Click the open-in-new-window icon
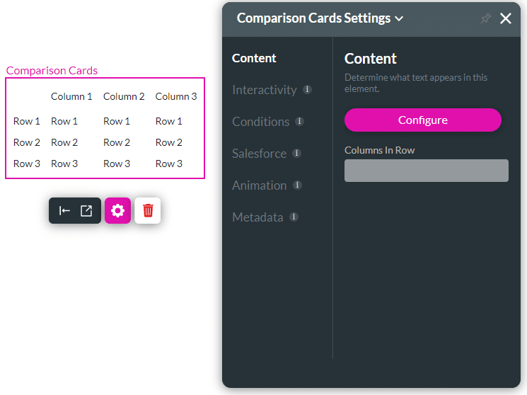This screenshot has width=527, height=395. coord(86,211)
